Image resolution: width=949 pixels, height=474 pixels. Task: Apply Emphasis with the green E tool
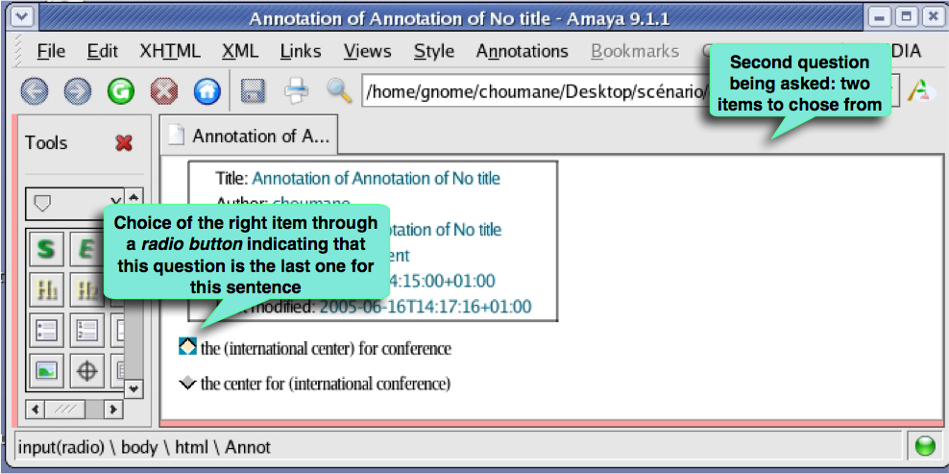[85, 248]
